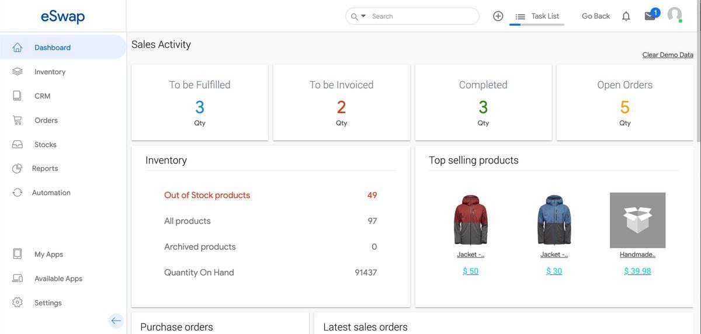Open Settings via the gear icon

tap(18, 302)
